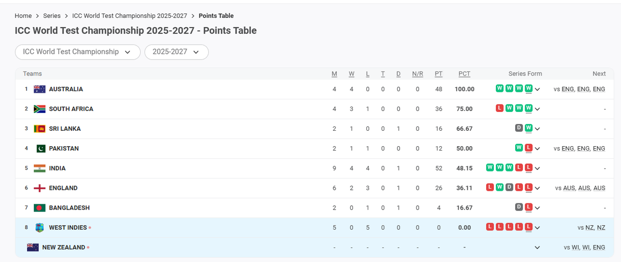
Task: Click the Bangladesh flag icon
Action: coord(39,208)
